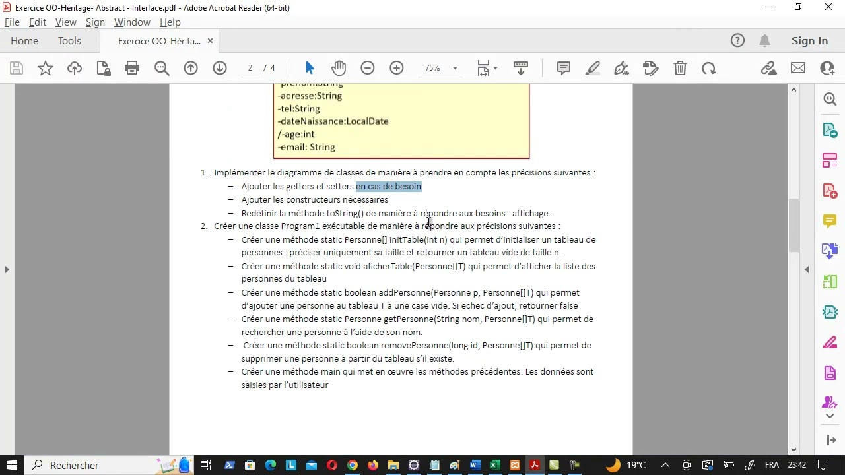Activate the Hand pan tool

pyautogui.click(x=339, y=68)
